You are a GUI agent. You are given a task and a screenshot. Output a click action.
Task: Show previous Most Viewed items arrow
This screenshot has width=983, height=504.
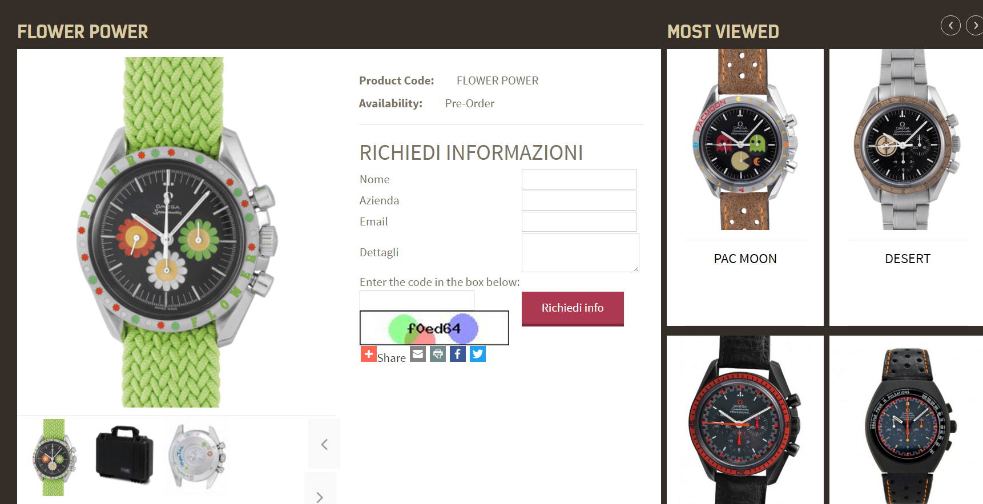(x=950, y=26)
